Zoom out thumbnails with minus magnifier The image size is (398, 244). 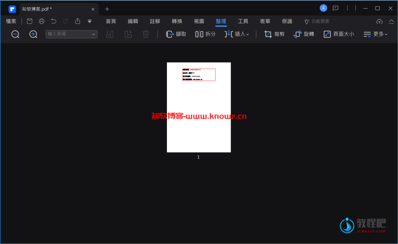coord(15,34)
